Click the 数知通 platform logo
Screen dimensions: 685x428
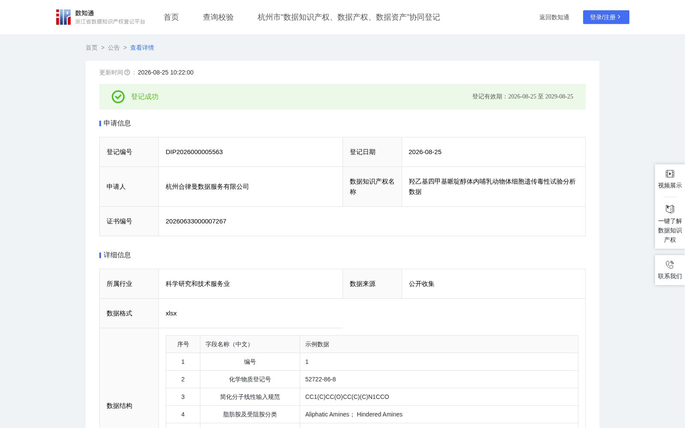pos(101,17)
